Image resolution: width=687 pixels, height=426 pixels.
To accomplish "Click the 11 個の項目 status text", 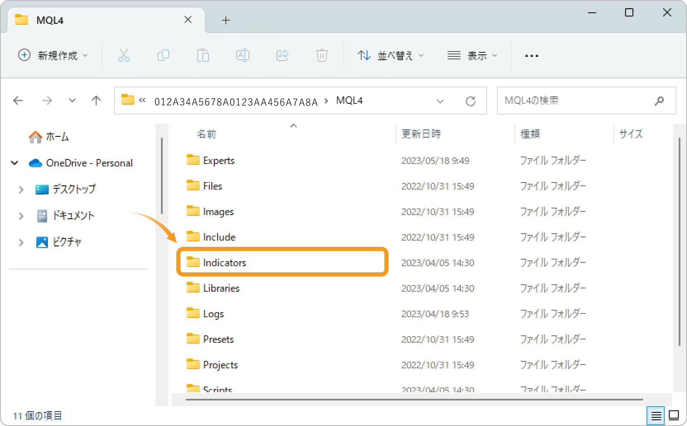I will coord(37,416).
